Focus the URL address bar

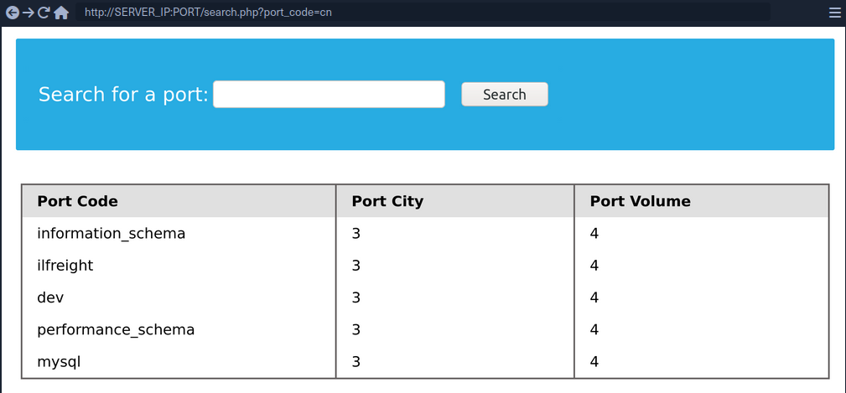pos(419,13)
